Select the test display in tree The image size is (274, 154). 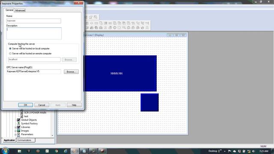(26, 116)
